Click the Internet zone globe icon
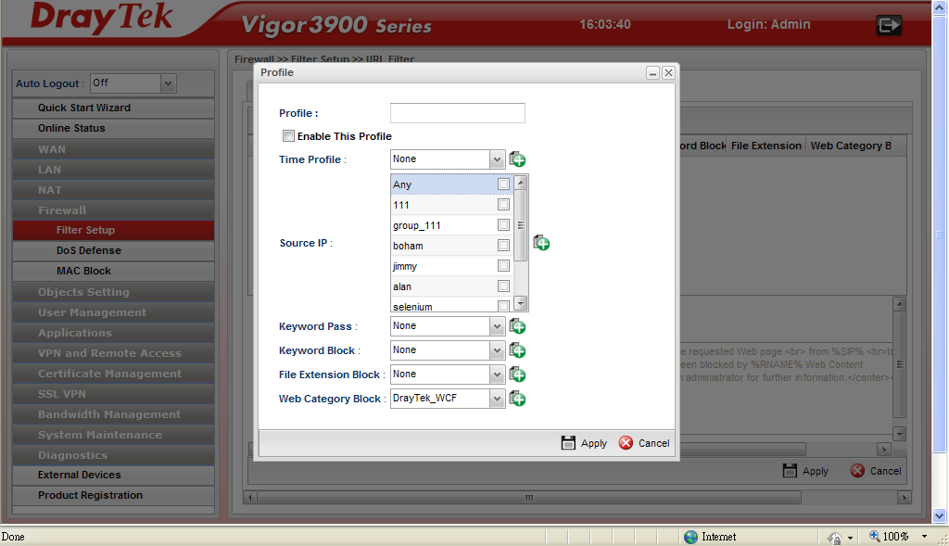The width and height of the screenshot is (949, 546). [691, 537]
